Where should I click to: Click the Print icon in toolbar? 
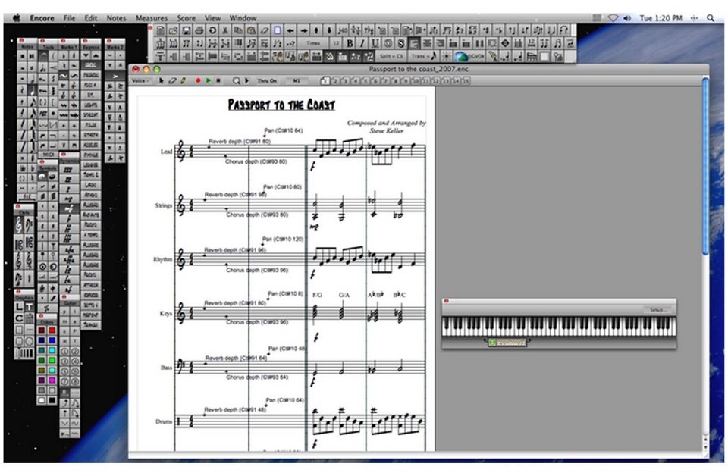click(199, 30)
